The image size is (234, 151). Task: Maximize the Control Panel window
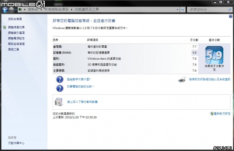coord(221,2)
